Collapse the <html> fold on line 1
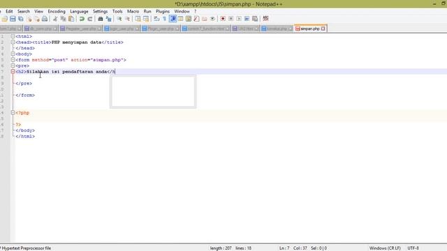This screenshot has width=447, height=251. click(13, 36)
